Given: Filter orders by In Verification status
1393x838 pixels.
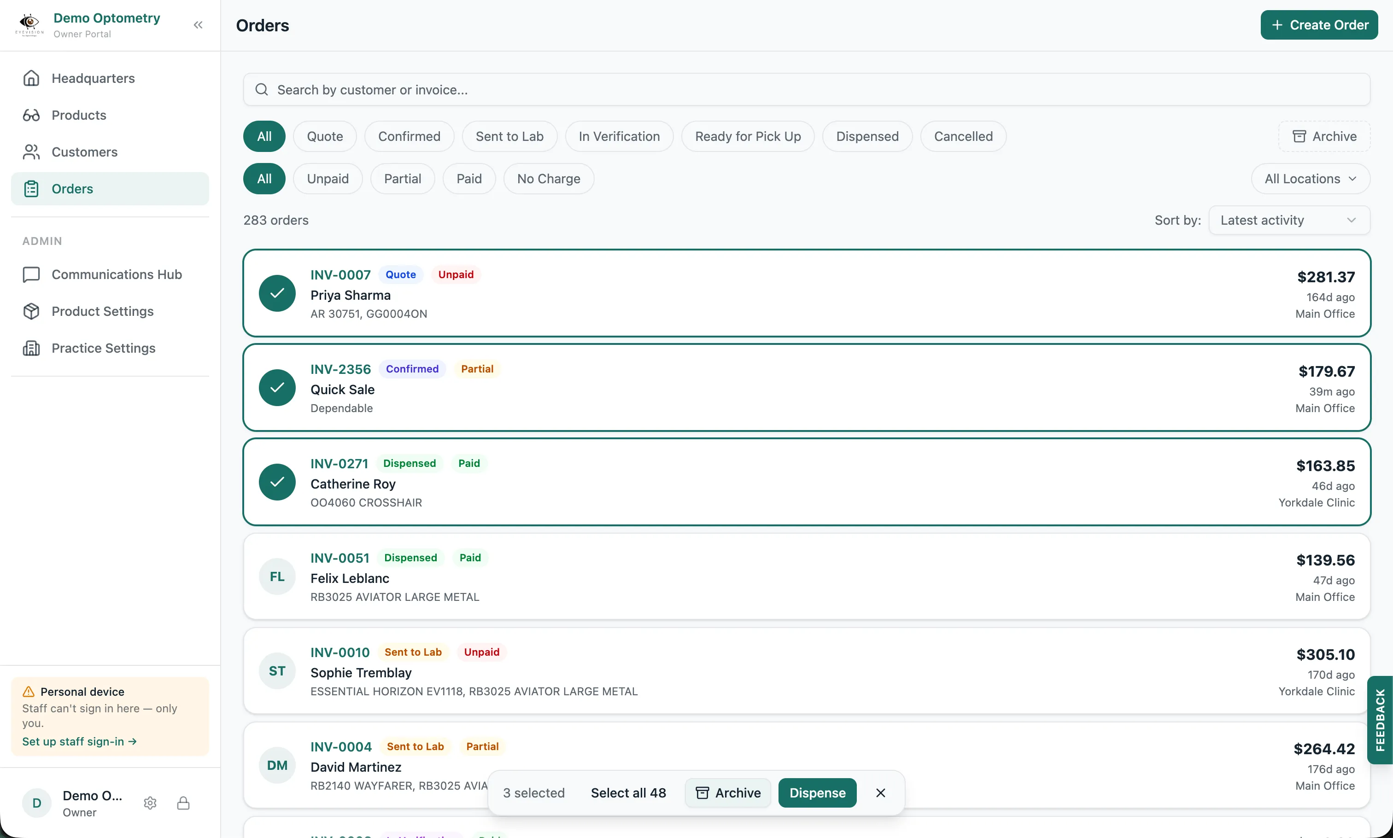Looking at the screenshot, I should point(619,136).
